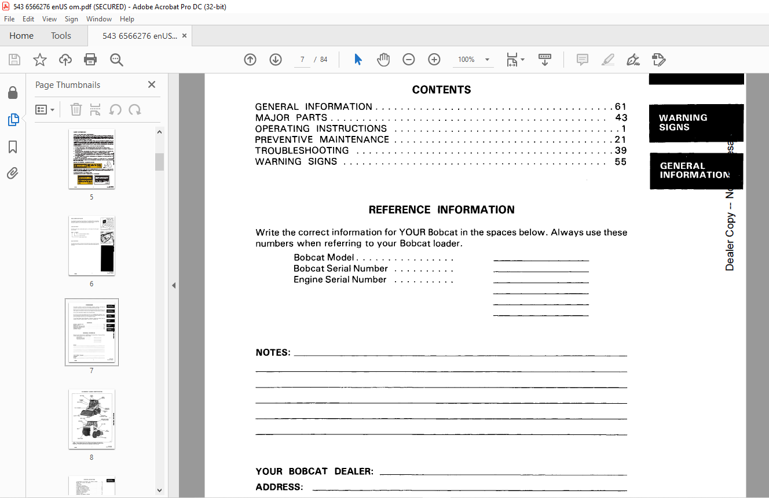Viewport: 769px width, 498px height.
Task: Open the Bookmarks sidebar panel
Action: (13, 147)
